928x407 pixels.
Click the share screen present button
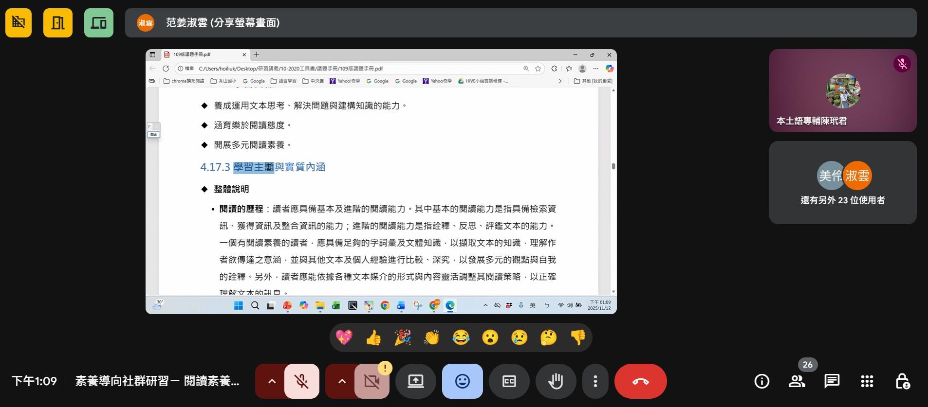coord(415,381)
